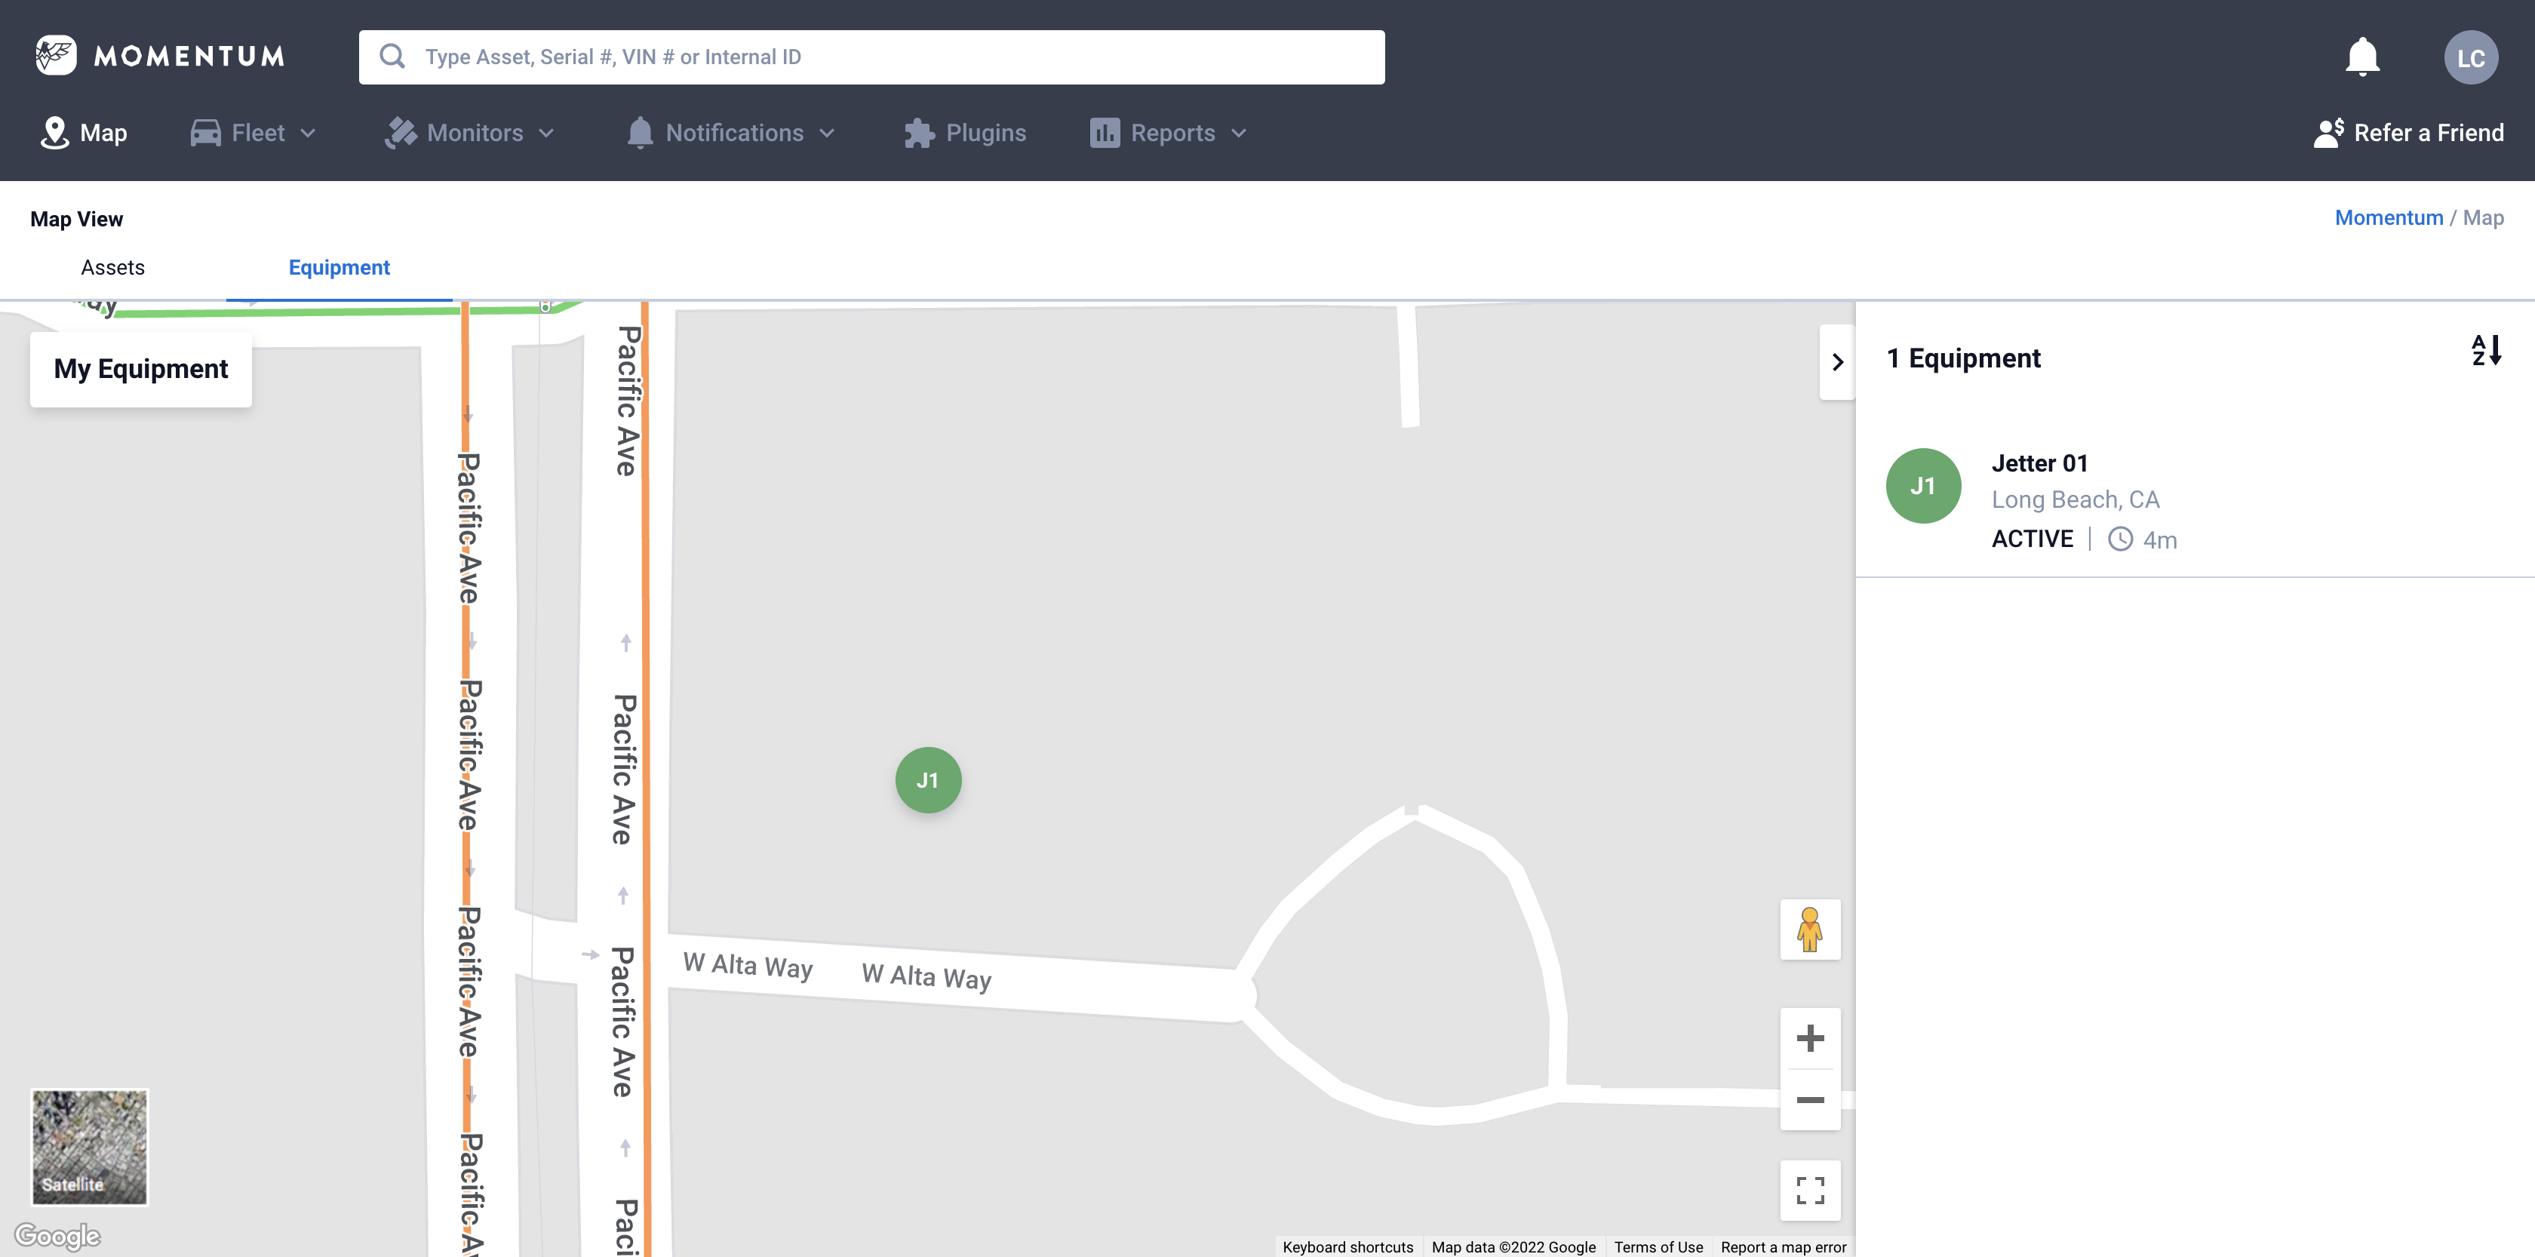The image size is (2535, 1257).
Task: Open the LC user account menu
Action: pos(2471,56)
